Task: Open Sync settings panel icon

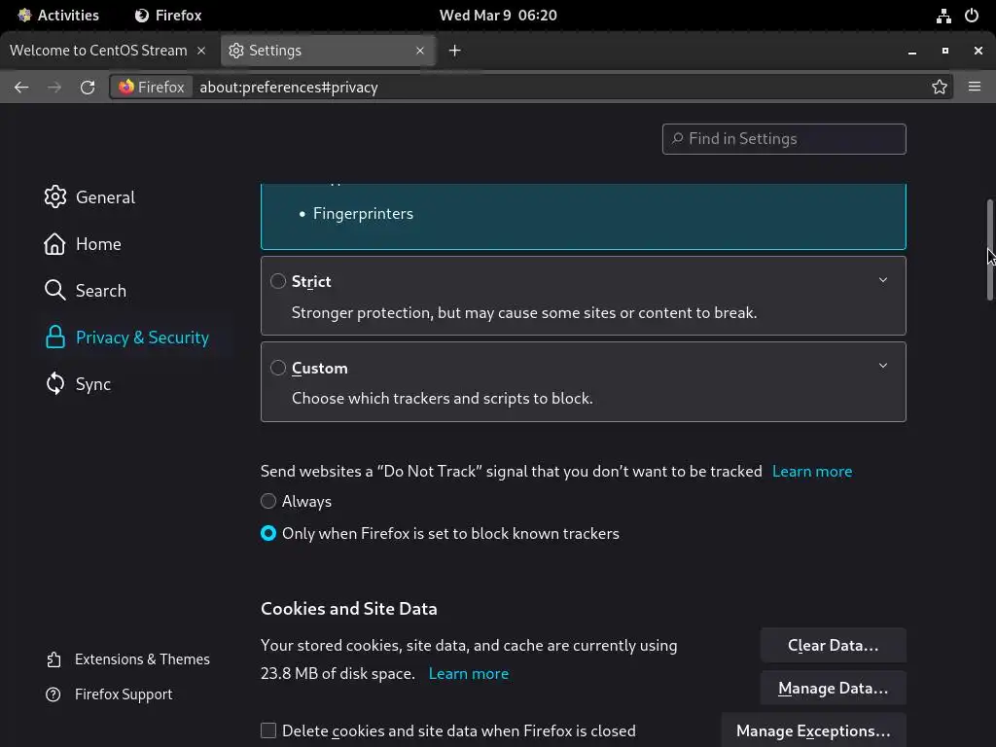Action: coord(54,384)
